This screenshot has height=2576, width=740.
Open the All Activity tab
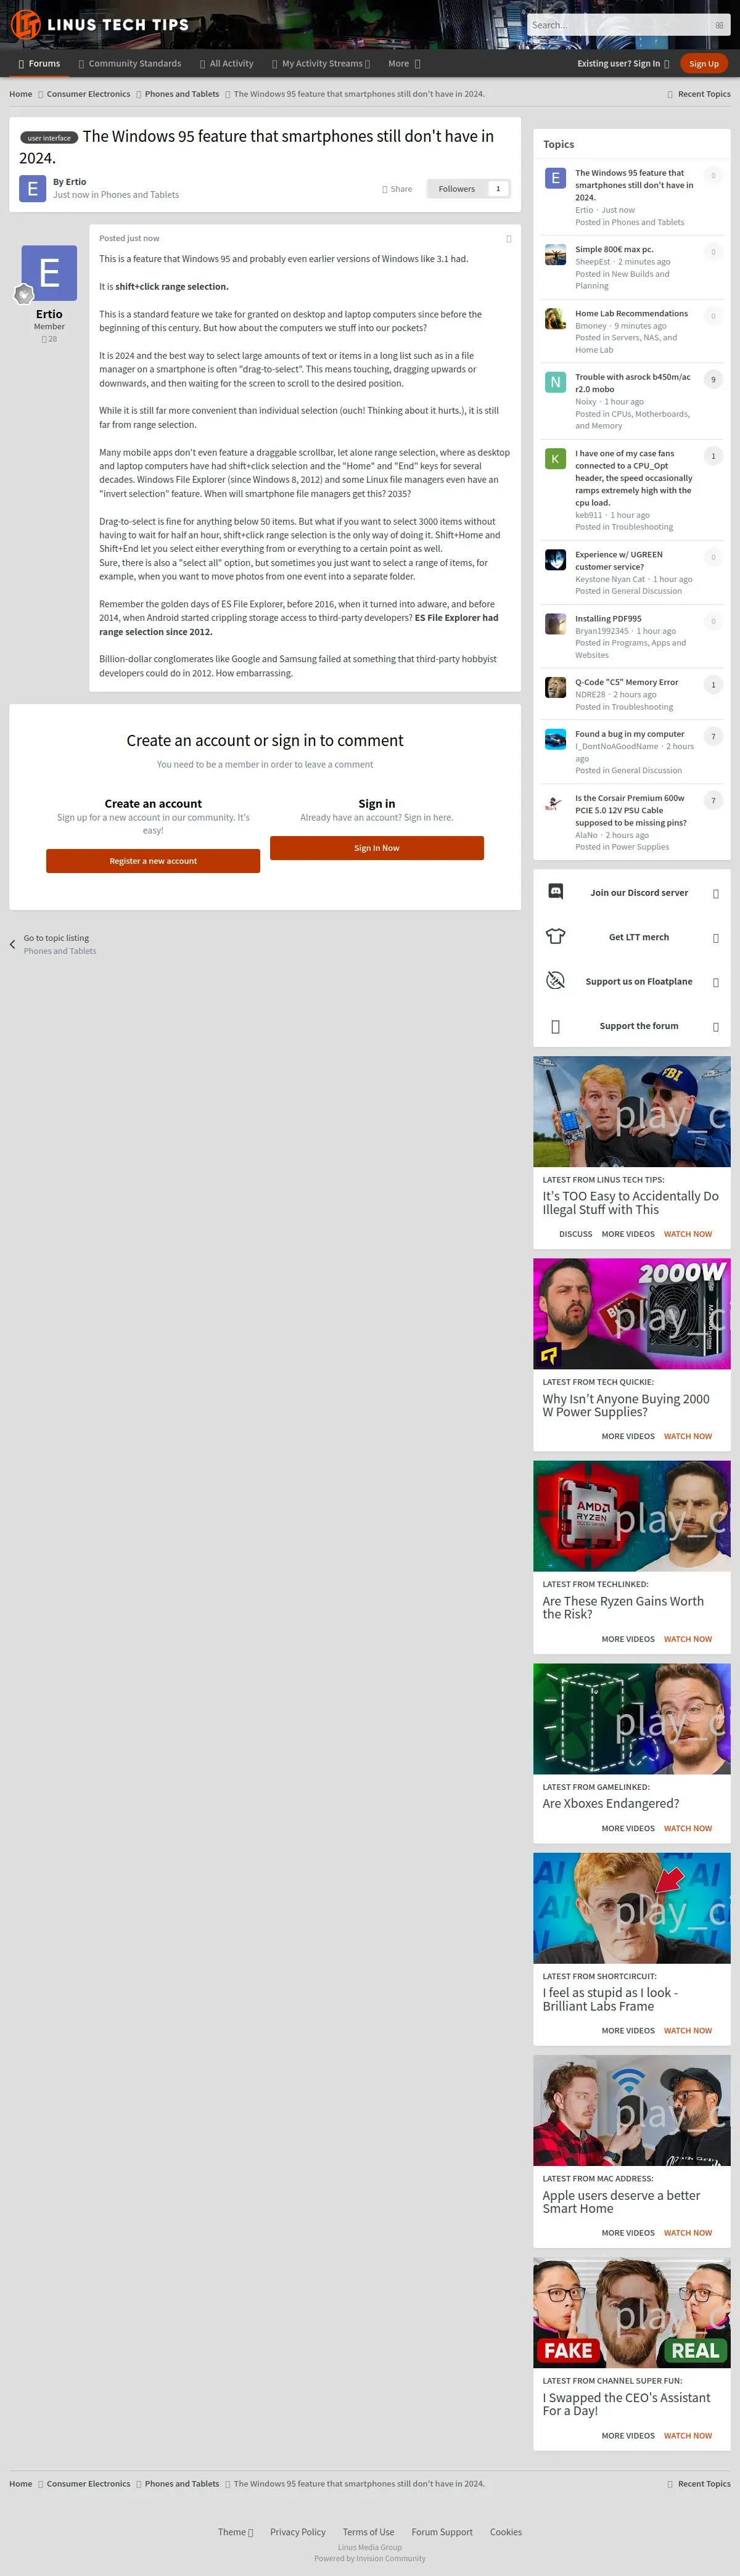point(226,64)
